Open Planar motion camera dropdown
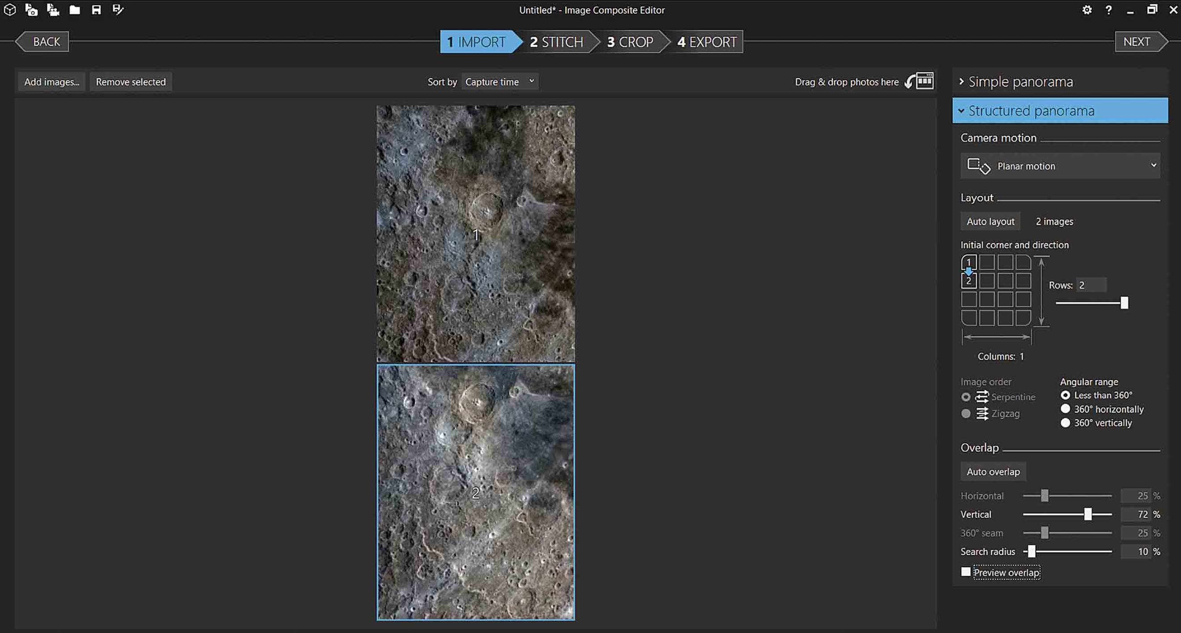Screen dimensions: 1181x633 [1060, 166]
